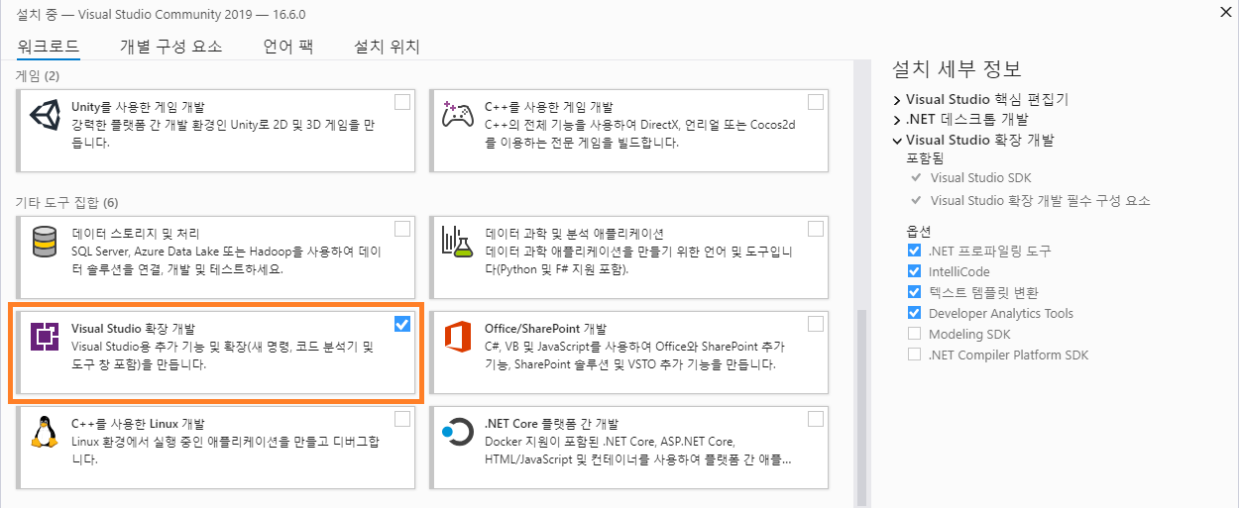Check the C++ game development workload
The width and height of the screenshot is (1239, 508).
coord(815,101)
